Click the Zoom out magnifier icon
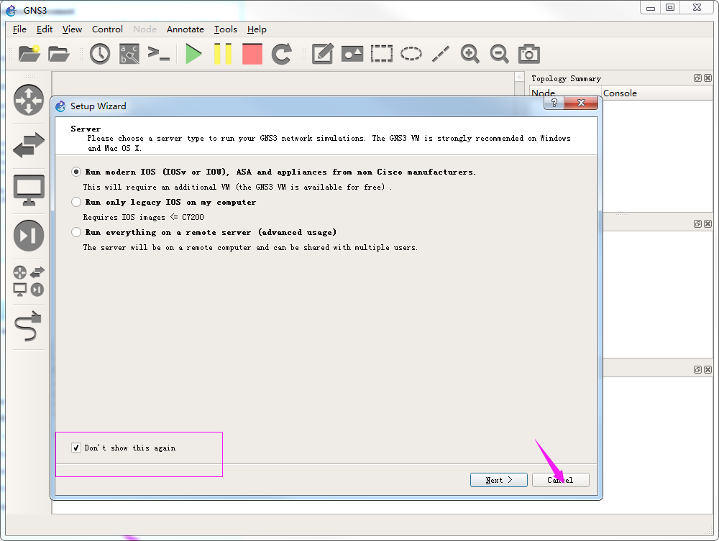This screenshot has width=719, height=541. (x=500, y=54)
